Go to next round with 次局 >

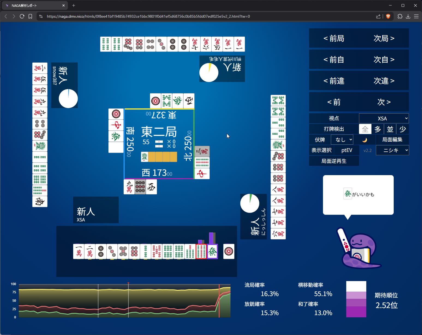384,38
